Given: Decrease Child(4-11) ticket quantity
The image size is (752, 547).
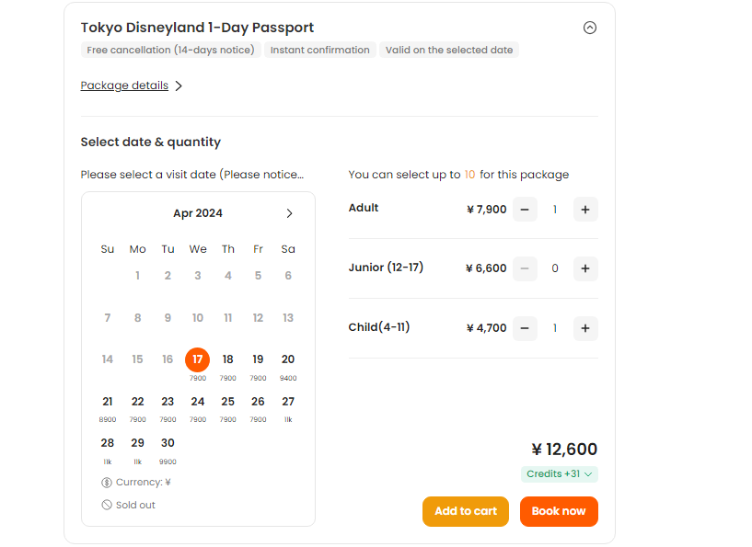Looking at the screenshot, I should (525, 328).
